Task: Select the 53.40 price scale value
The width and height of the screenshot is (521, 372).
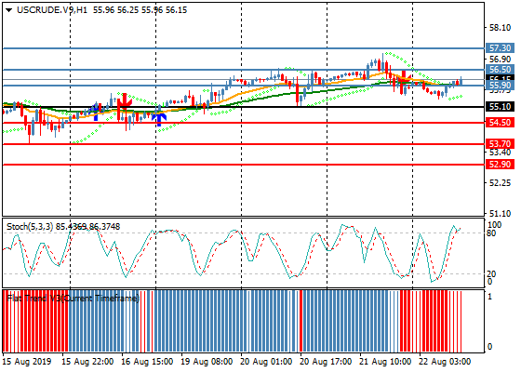Action: [501, 153]
